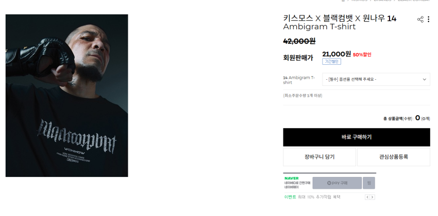Show the next Naver event benefit
The height and width of the screenshot is (216, 438).
373,197
